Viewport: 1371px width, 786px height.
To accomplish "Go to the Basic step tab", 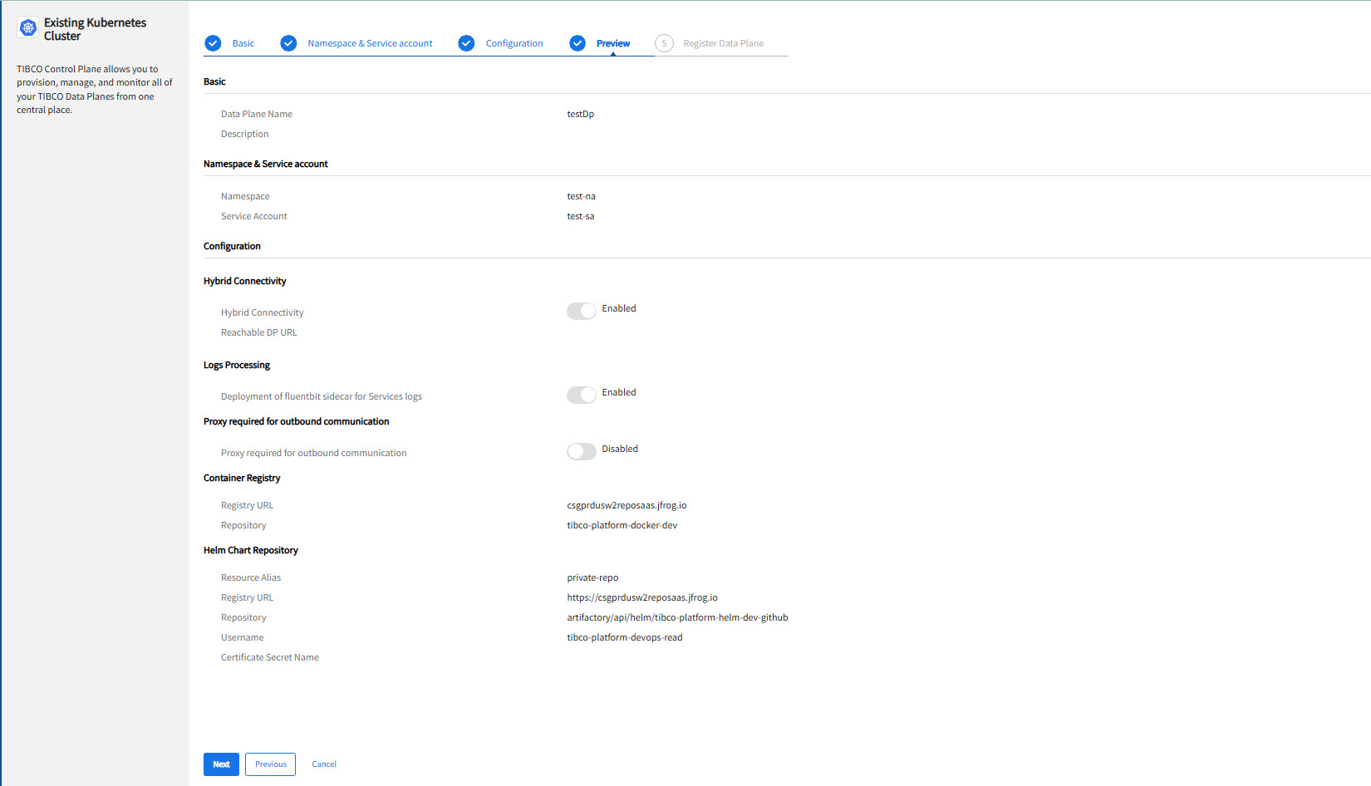I will click(x=243, y=43).
